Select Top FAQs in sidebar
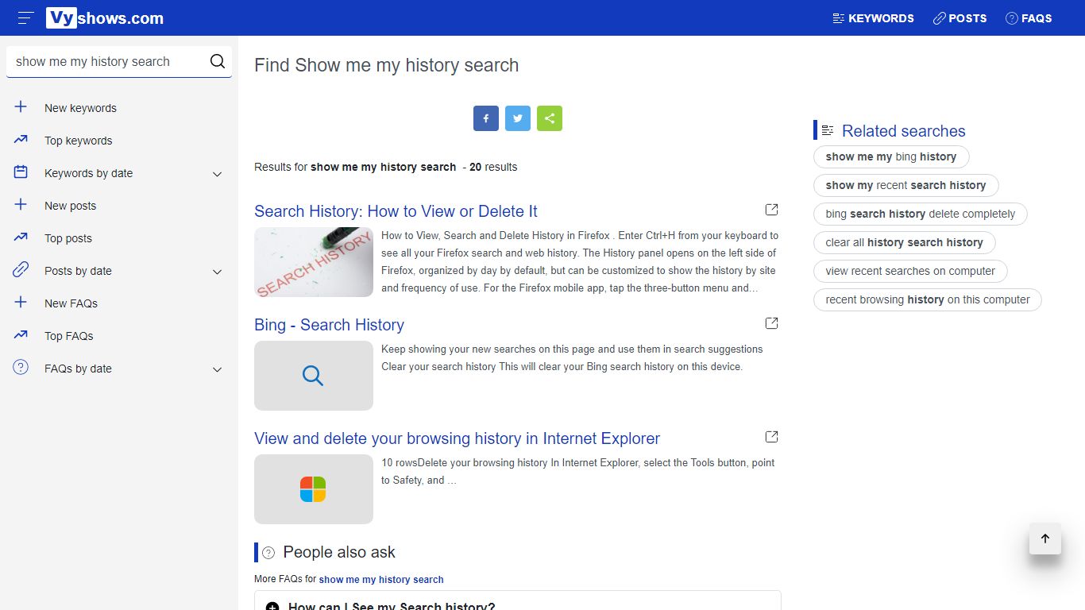1085x610 pixels. [69, 336]
